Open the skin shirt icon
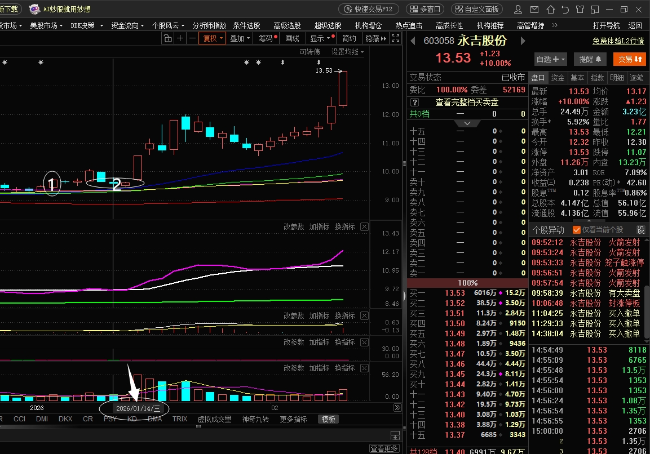650x454 pixels. coord(580,9)
